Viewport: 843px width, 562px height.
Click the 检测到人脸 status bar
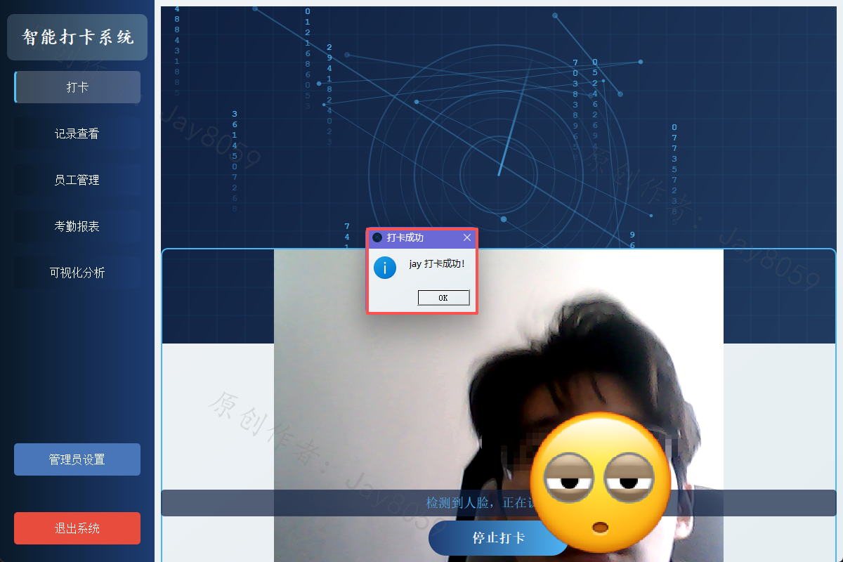[498, 503]
